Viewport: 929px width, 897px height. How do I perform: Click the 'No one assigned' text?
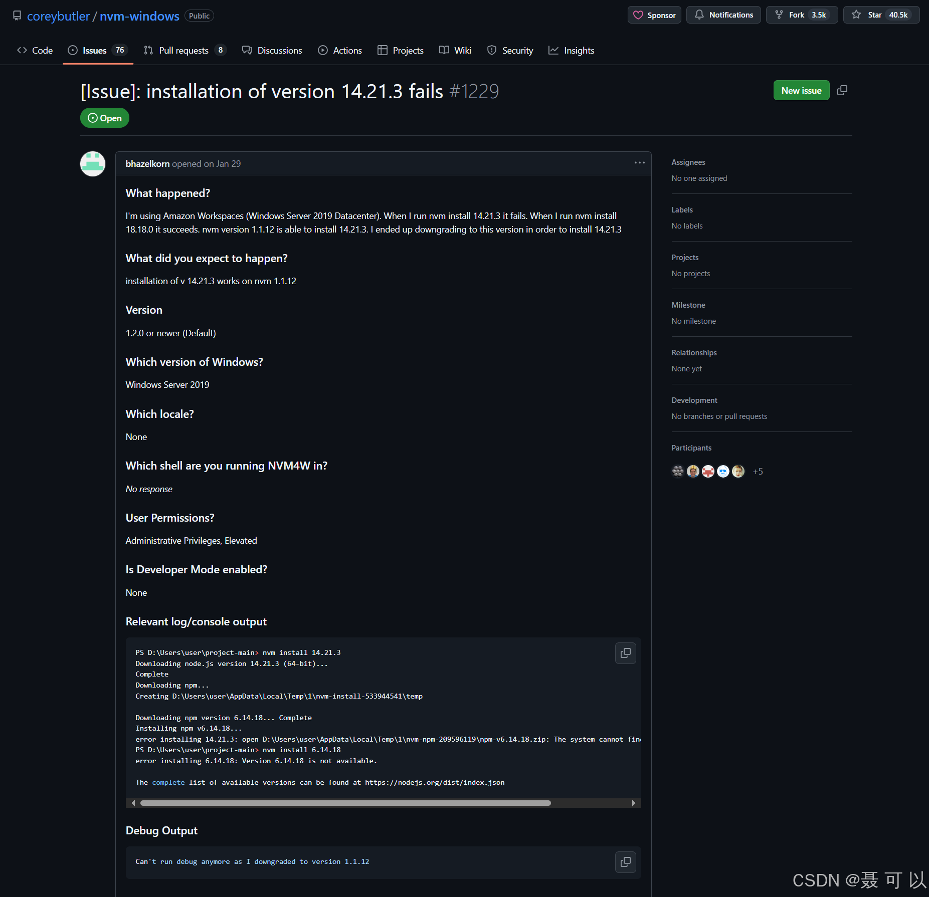699,178
